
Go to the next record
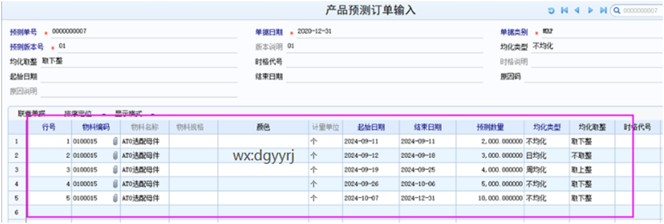click(x=591, y=10)
